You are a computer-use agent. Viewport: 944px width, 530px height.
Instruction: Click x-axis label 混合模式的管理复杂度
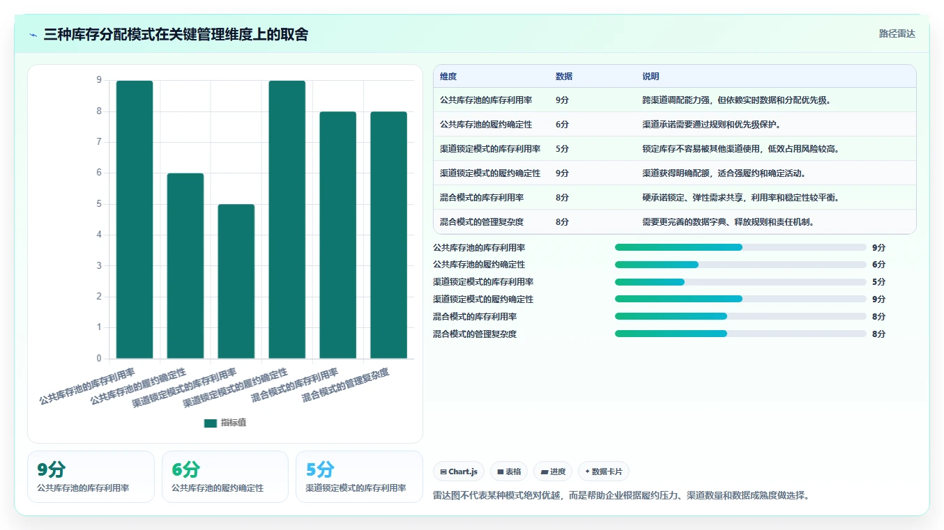click(x=345, y=387)
